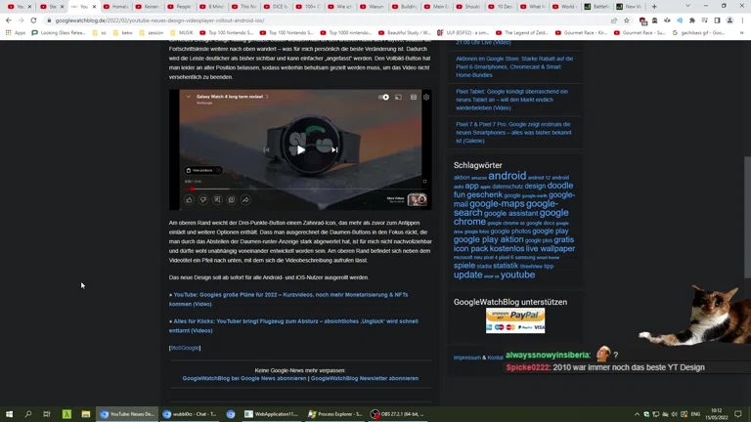Screen dimensions: 751x422
Task: Expand the video title chevron arrow
Action: tap(267, 97)
